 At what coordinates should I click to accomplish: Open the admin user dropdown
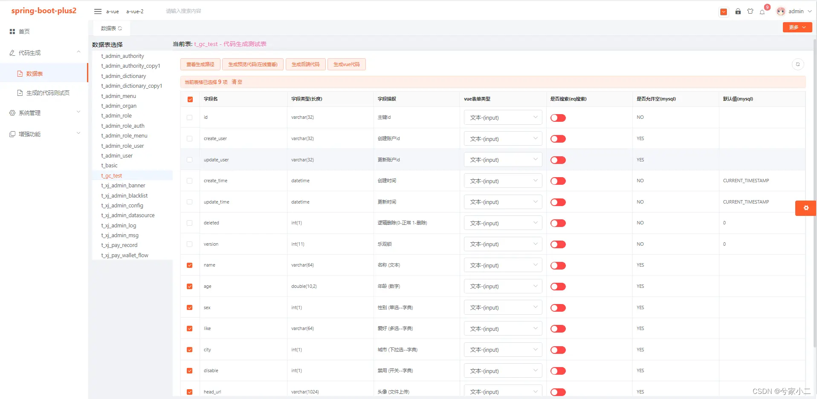point(794,11)
